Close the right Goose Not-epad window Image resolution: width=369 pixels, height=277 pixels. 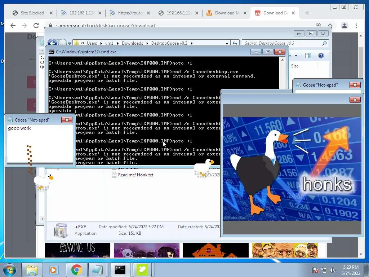(355, 85)
